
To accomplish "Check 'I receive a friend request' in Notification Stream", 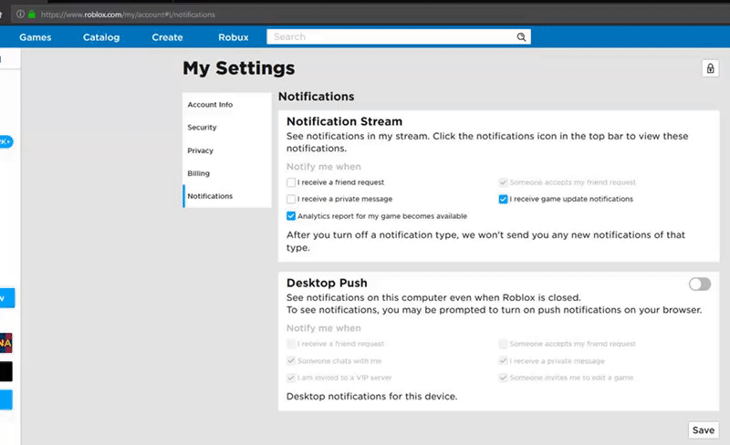I will (x=291, y=182).
